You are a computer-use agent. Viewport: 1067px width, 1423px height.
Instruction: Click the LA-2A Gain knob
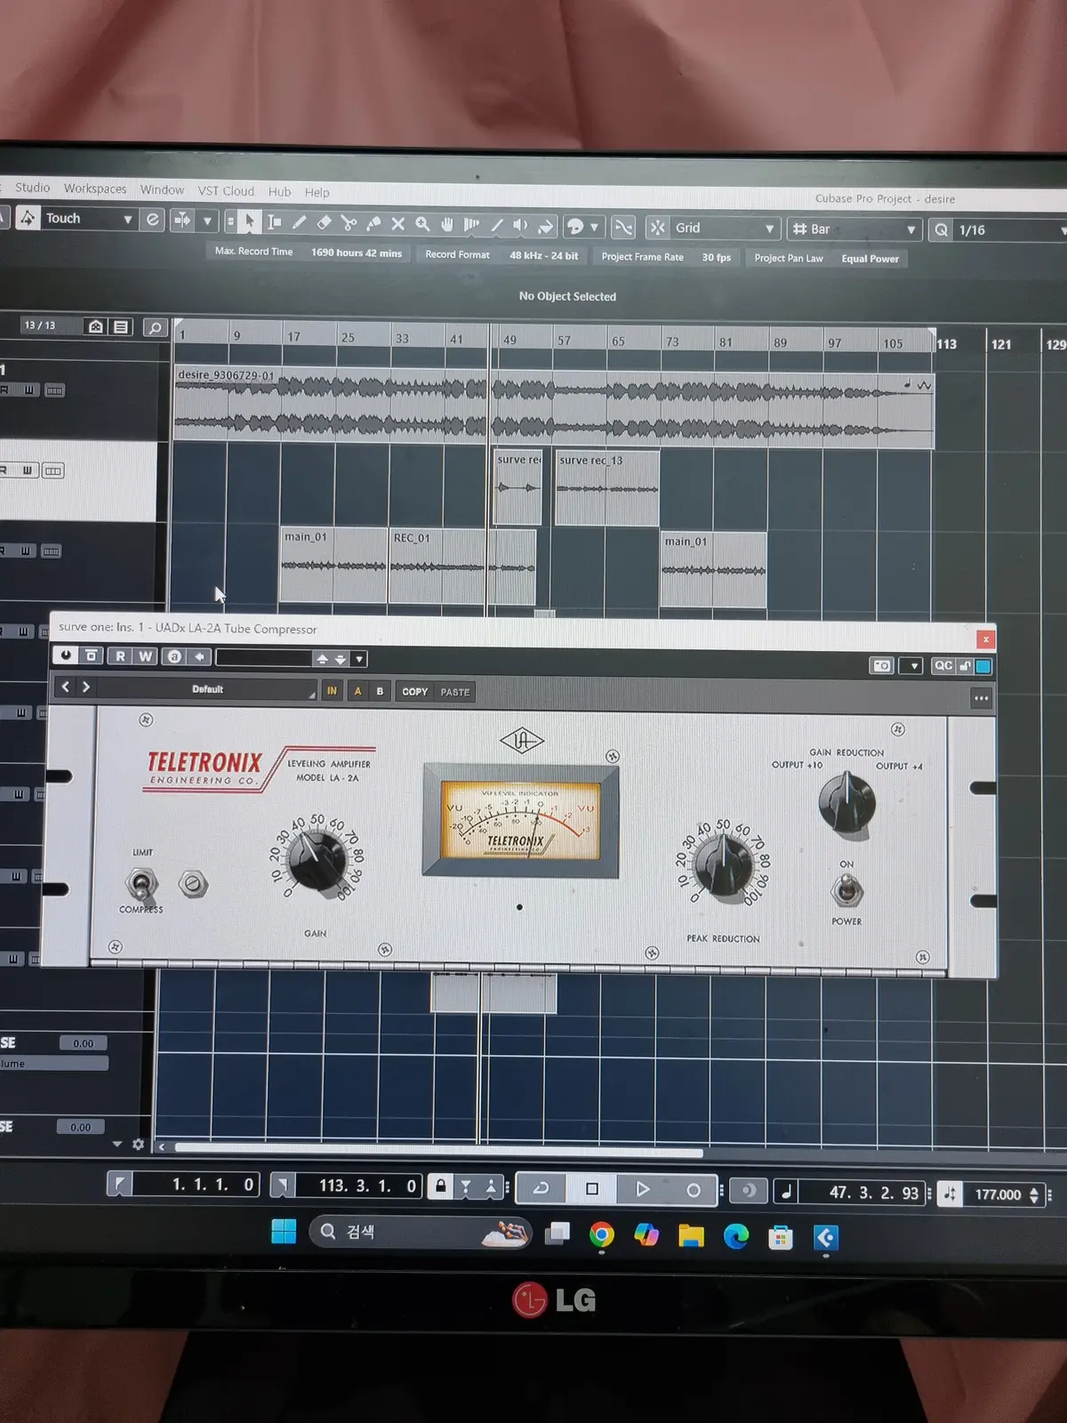[x=317, y=859]
